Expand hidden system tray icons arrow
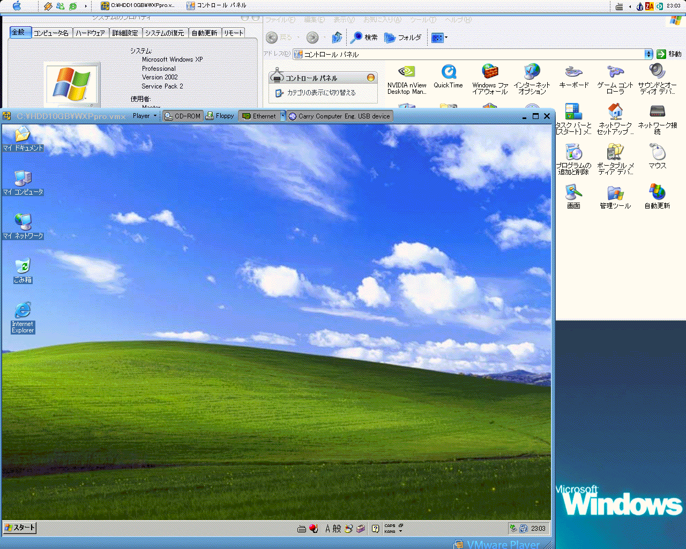 (x=630, y=6)
